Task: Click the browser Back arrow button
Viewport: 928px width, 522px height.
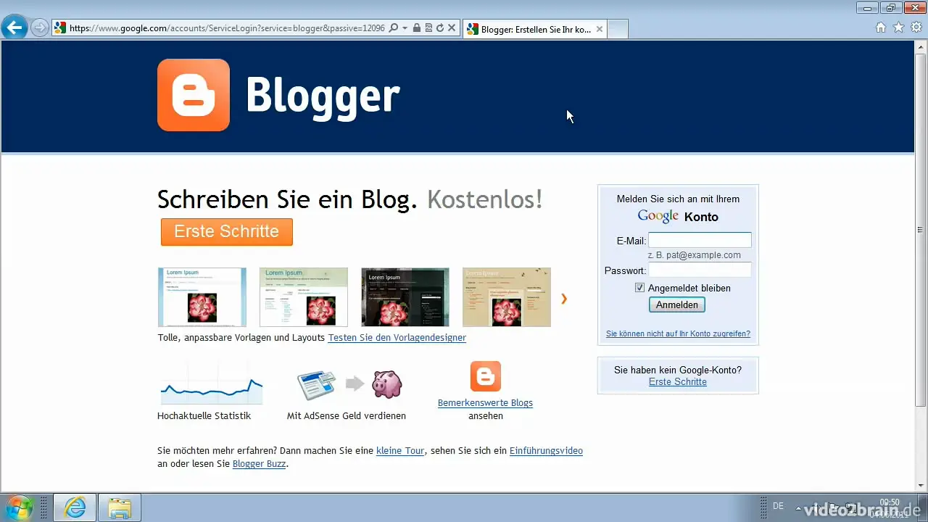Action: coord(14,28)
